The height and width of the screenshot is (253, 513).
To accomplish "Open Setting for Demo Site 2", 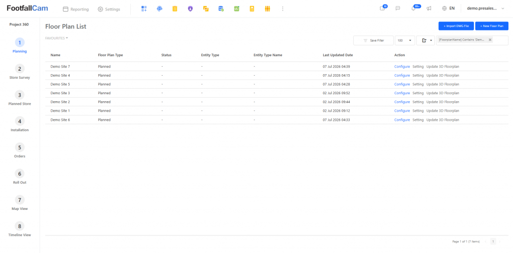I will (418, 102).
